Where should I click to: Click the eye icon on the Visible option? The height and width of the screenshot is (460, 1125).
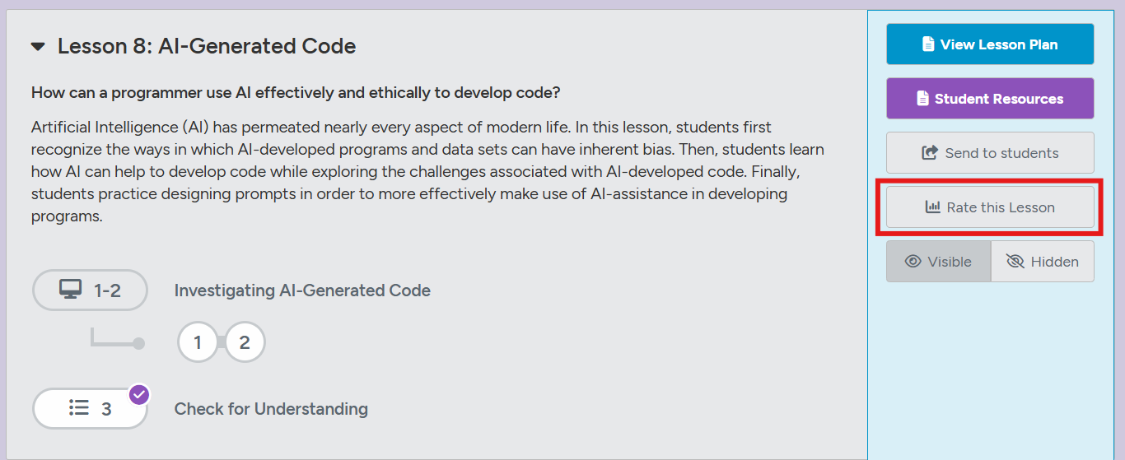[x=913, y=262]
